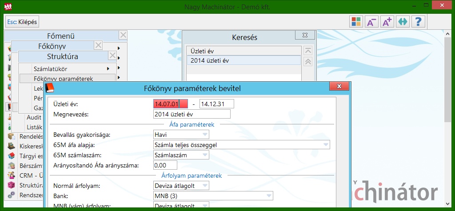Click the scroll down arrow of main scrollbar
The image size is (455, 211).
(x=448, y=204)
